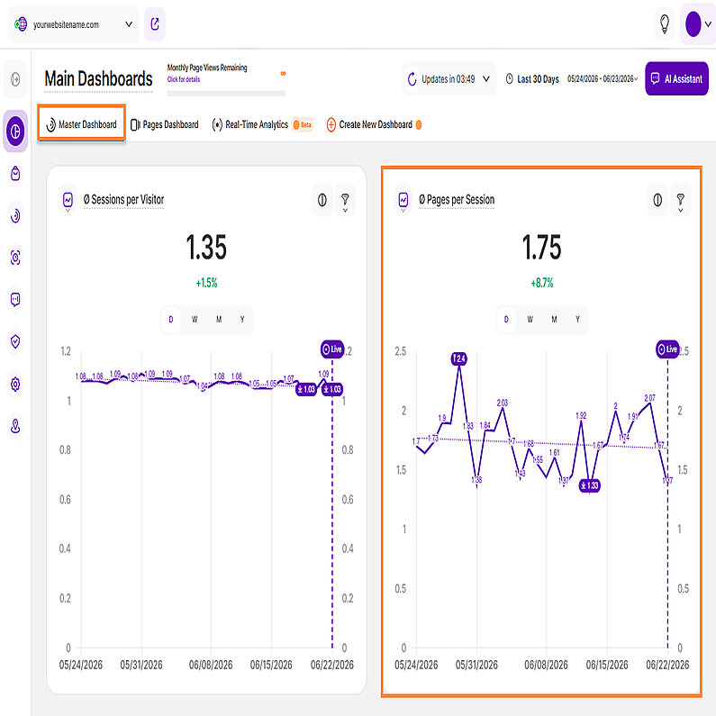
Task: Click the 2.4 peak data point badge
Action: 459,358
